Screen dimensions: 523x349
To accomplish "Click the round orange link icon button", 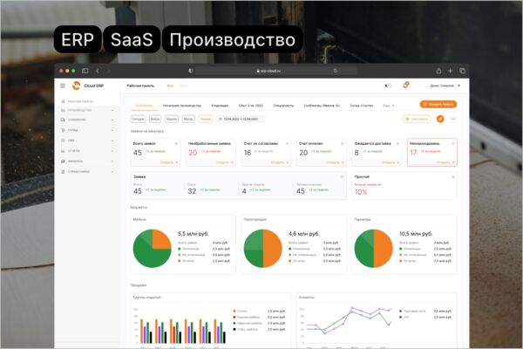I will 440,119.
